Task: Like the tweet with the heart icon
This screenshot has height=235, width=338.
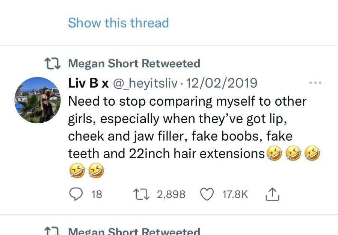Action: tap(207, 194)
